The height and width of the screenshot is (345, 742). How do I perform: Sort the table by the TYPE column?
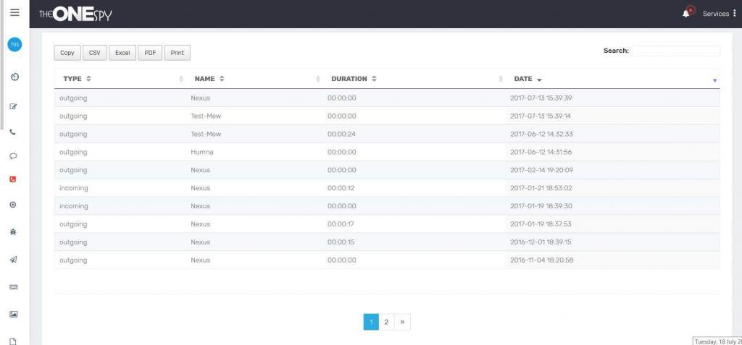(x=77, y=79)
